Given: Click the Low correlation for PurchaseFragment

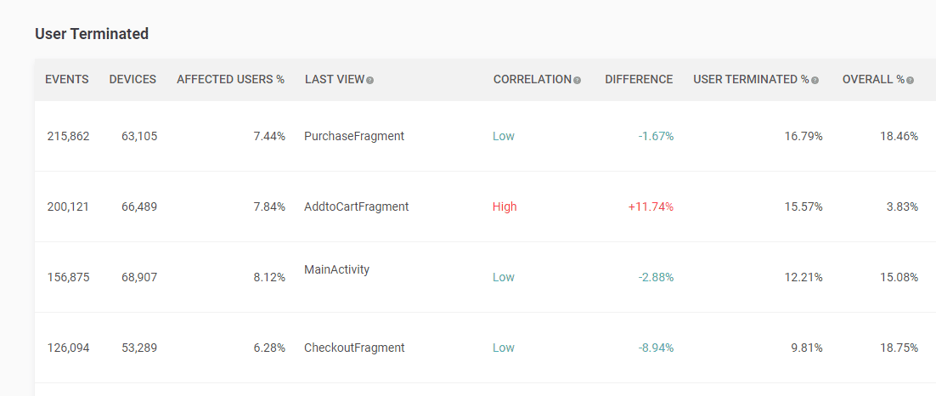Looking at the screenshot, I should tap(503, 136).
